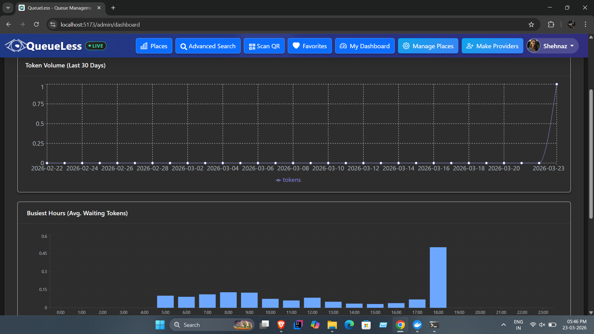Click the LIVE status badge
The height and width of the screenshot is (334, 594).
coord(96,46)
